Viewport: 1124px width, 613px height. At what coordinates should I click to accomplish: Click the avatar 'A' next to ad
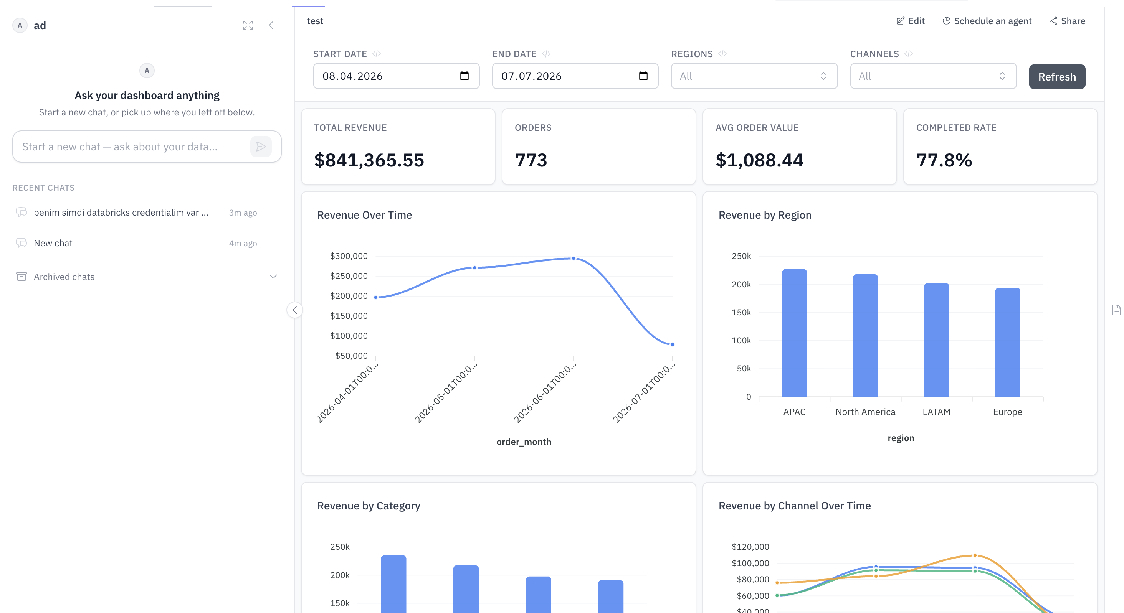coord(20,25)
